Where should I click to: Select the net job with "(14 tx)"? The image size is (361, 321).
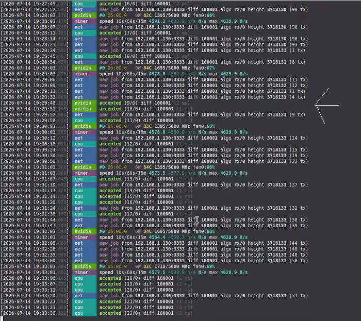[204, 138]
